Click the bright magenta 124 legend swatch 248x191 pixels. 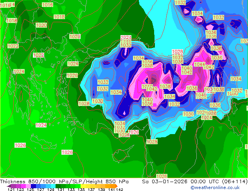point(23,186)
